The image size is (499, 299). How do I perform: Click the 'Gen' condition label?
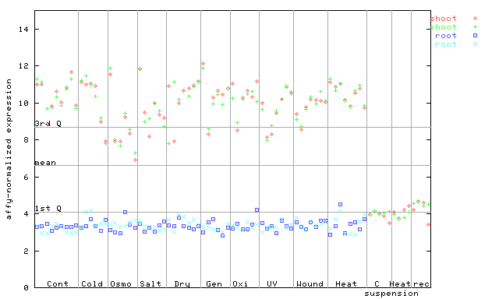tap(214, 283)
